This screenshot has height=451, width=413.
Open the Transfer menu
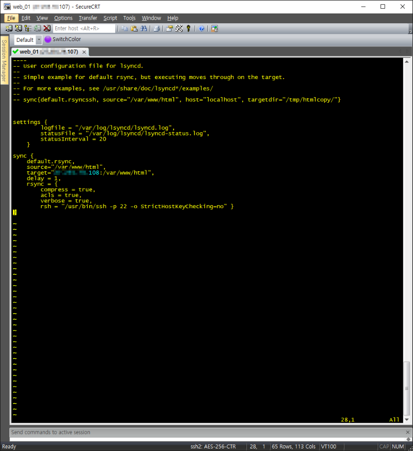(88, 18)
